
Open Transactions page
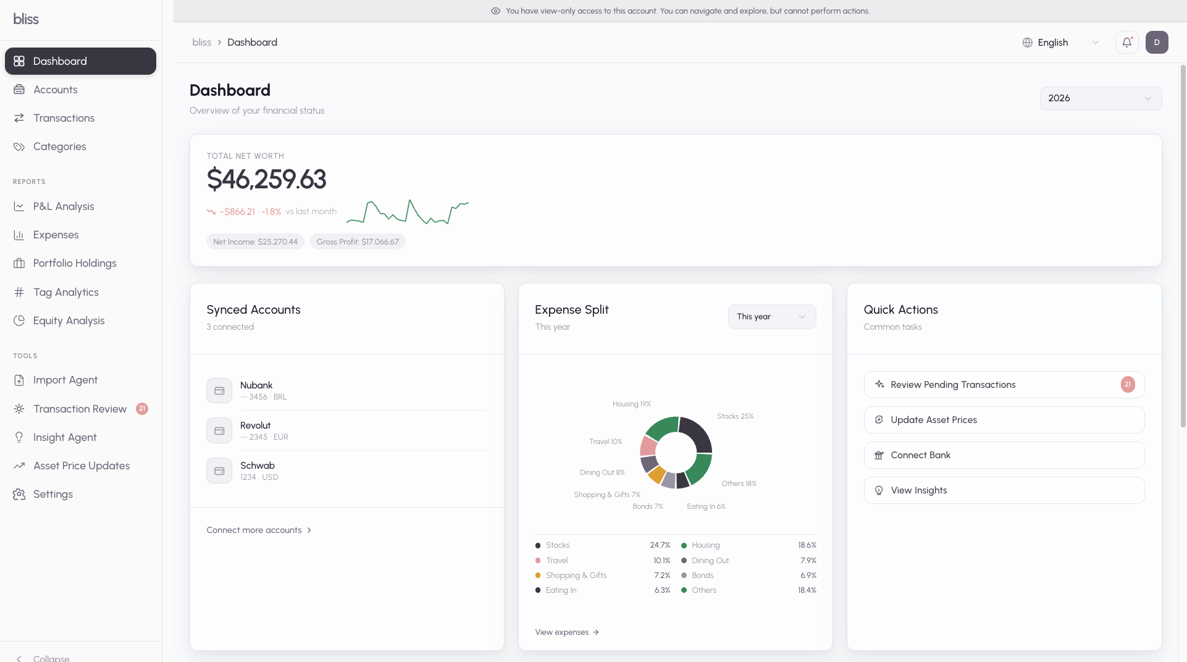click(80, 118)
